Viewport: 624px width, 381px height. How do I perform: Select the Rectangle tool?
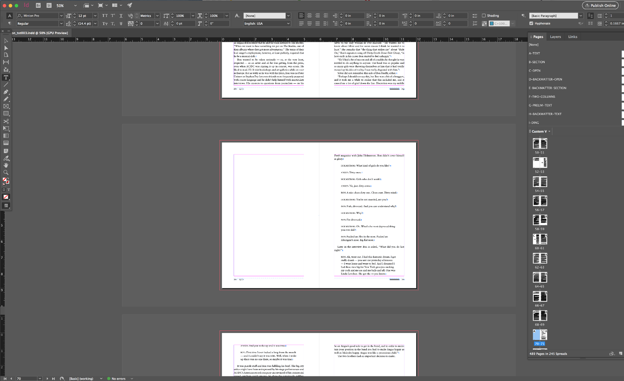click(x=6, y=114)
